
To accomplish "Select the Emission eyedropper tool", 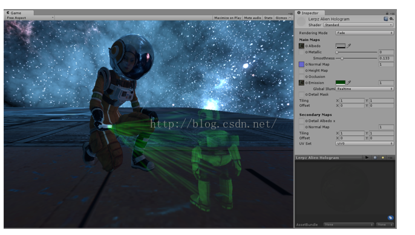I will 349,83.
